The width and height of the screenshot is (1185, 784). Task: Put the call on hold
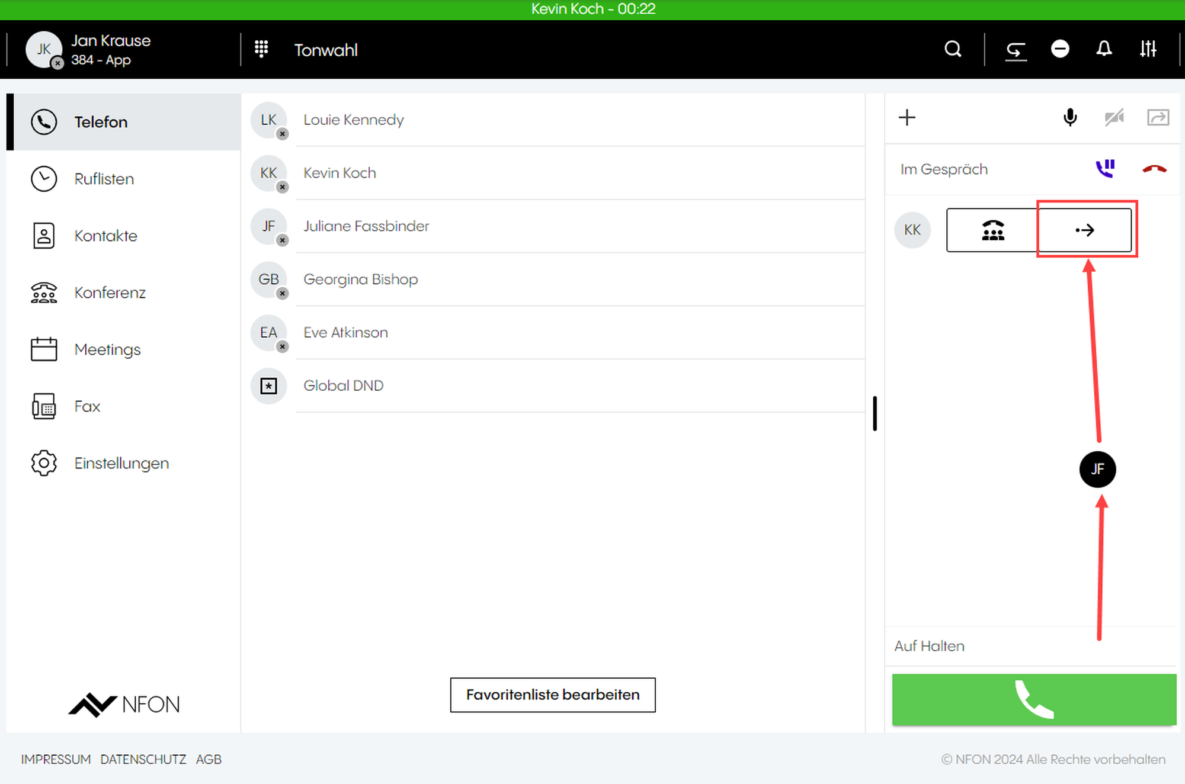[x=1105, y=169]
